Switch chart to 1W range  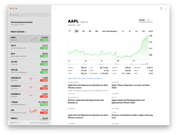(x=76, y=31)
